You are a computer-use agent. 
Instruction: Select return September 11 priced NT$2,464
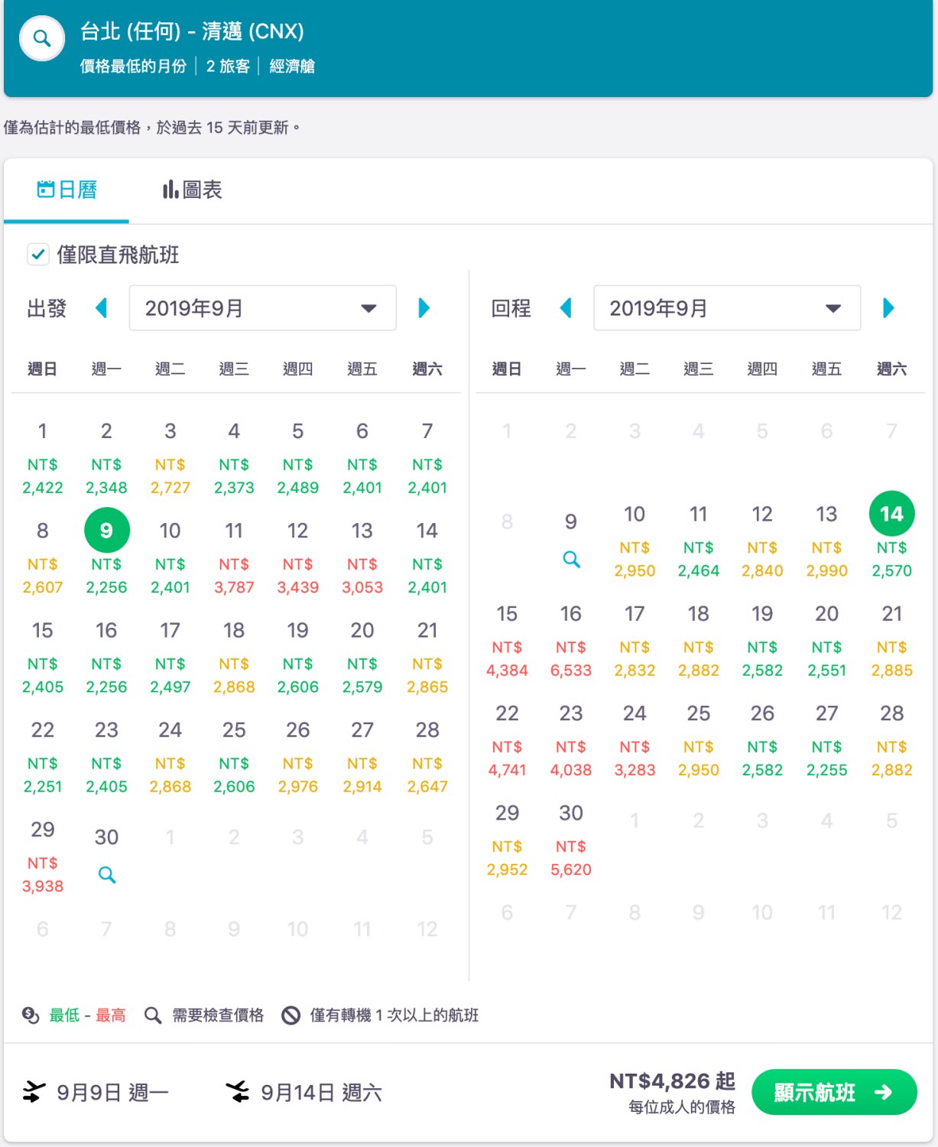click(699, 541)
